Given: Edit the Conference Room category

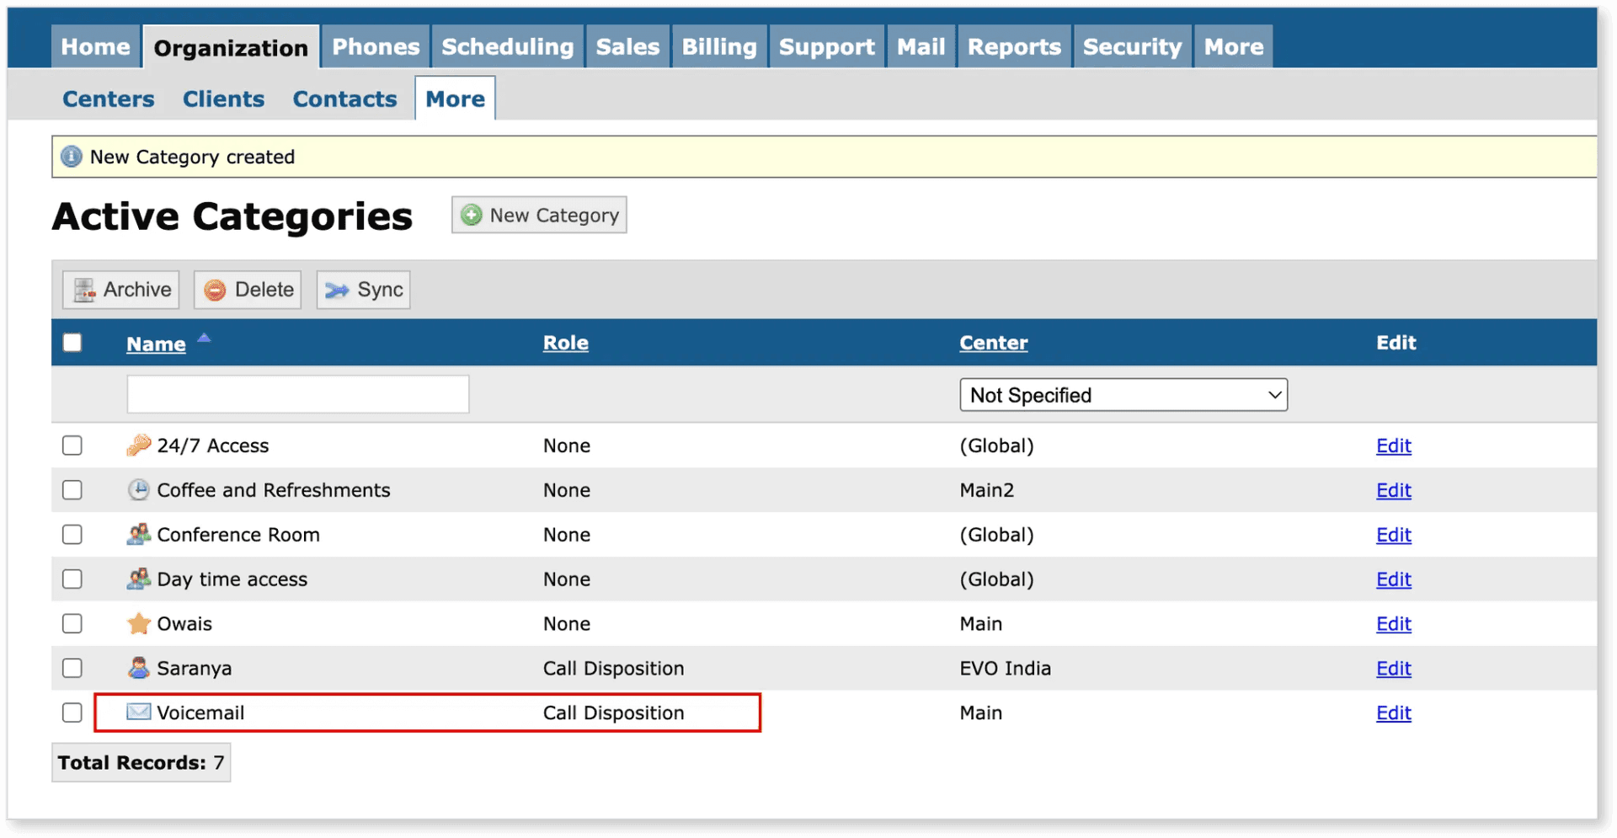Looking at the screenshot, I should 1393,535.
